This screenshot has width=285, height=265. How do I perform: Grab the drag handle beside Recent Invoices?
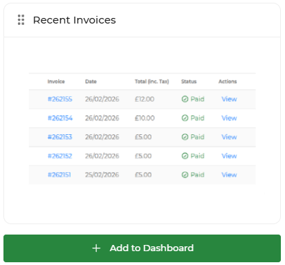pyautogui.click(x=21, y=20)
